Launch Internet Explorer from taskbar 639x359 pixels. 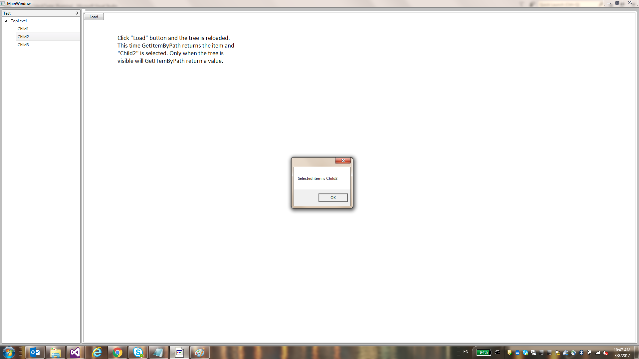[97, 352]
